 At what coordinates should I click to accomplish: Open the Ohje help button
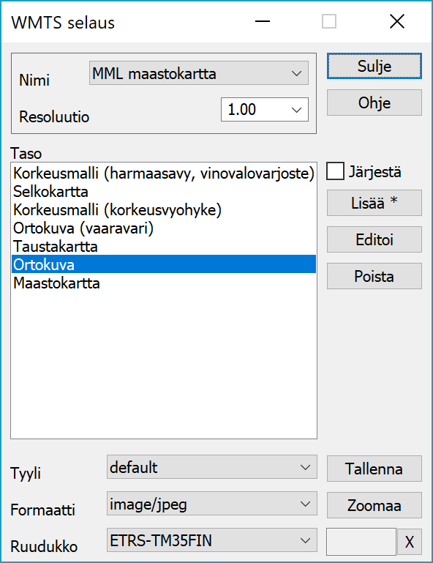pyautogui.click(x=374, y=102)
